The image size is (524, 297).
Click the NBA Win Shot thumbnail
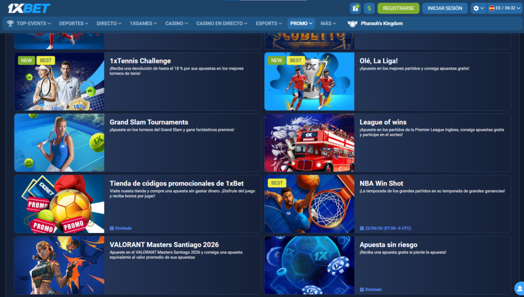(309, 204)
